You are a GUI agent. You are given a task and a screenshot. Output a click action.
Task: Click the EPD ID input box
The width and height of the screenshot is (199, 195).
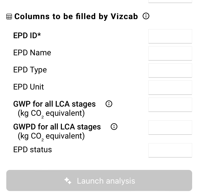pos(170,36)
